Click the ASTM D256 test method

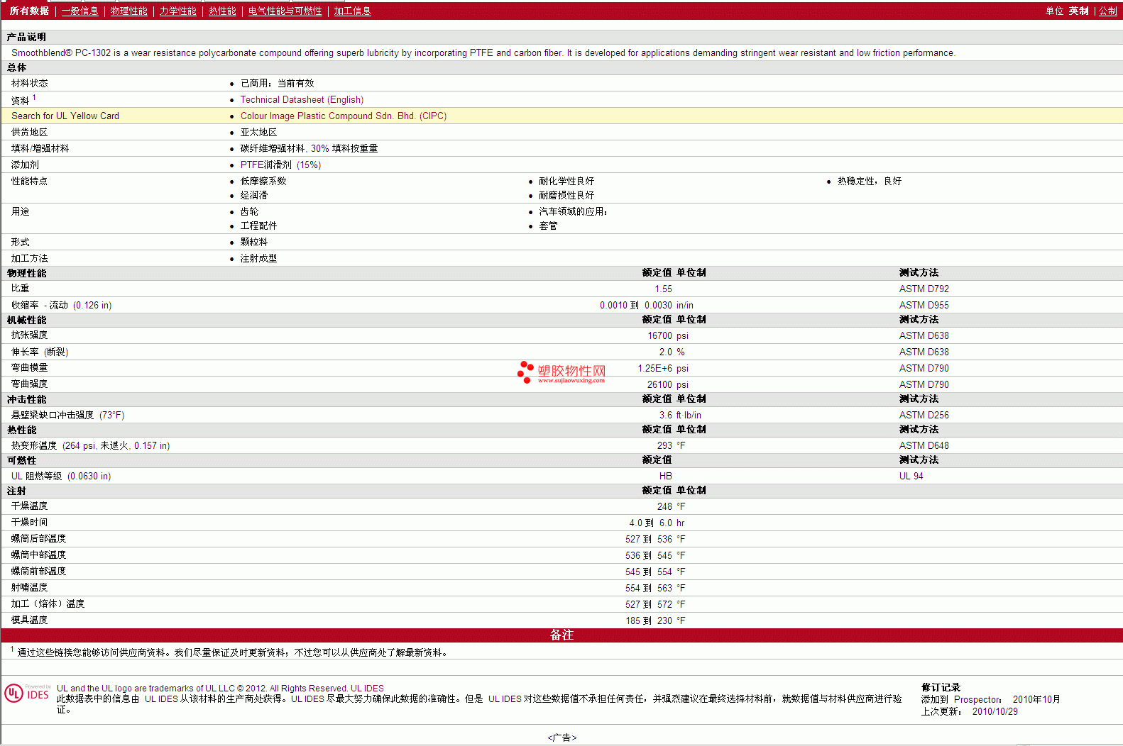click(x=924, y=416)
